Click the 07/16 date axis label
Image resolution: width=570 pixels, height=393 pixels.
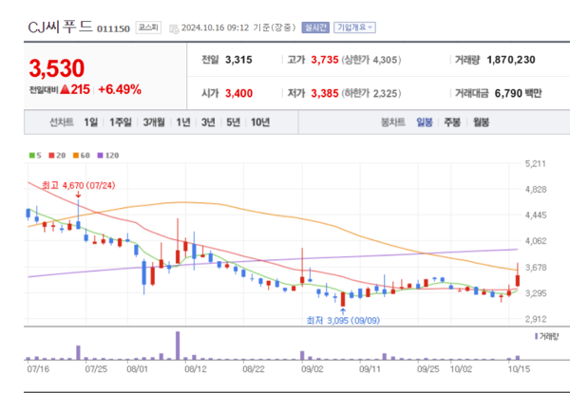(38, 369)
